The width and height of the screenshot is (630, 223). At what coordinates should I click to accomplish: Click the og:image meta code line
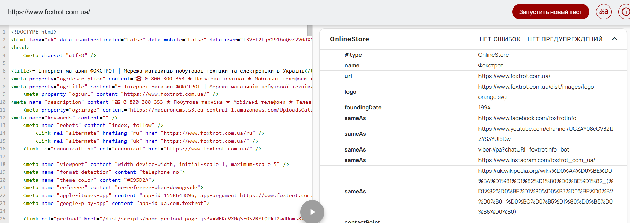pos(168,110)
